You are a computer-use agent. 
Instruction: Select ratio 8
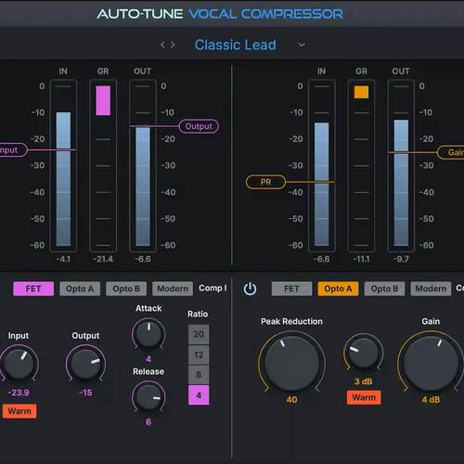click(199, 375)
